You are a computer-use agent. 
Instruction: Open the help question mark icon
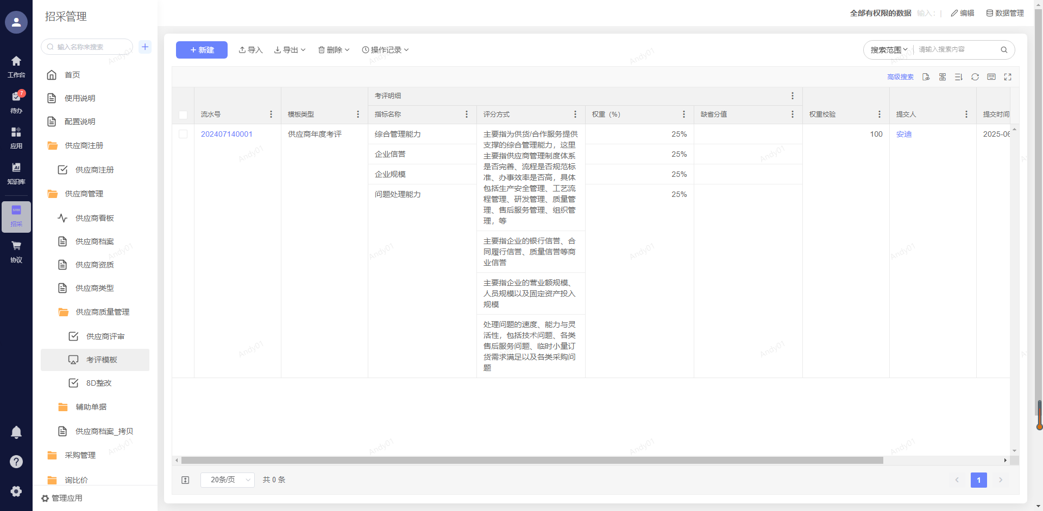16,462
